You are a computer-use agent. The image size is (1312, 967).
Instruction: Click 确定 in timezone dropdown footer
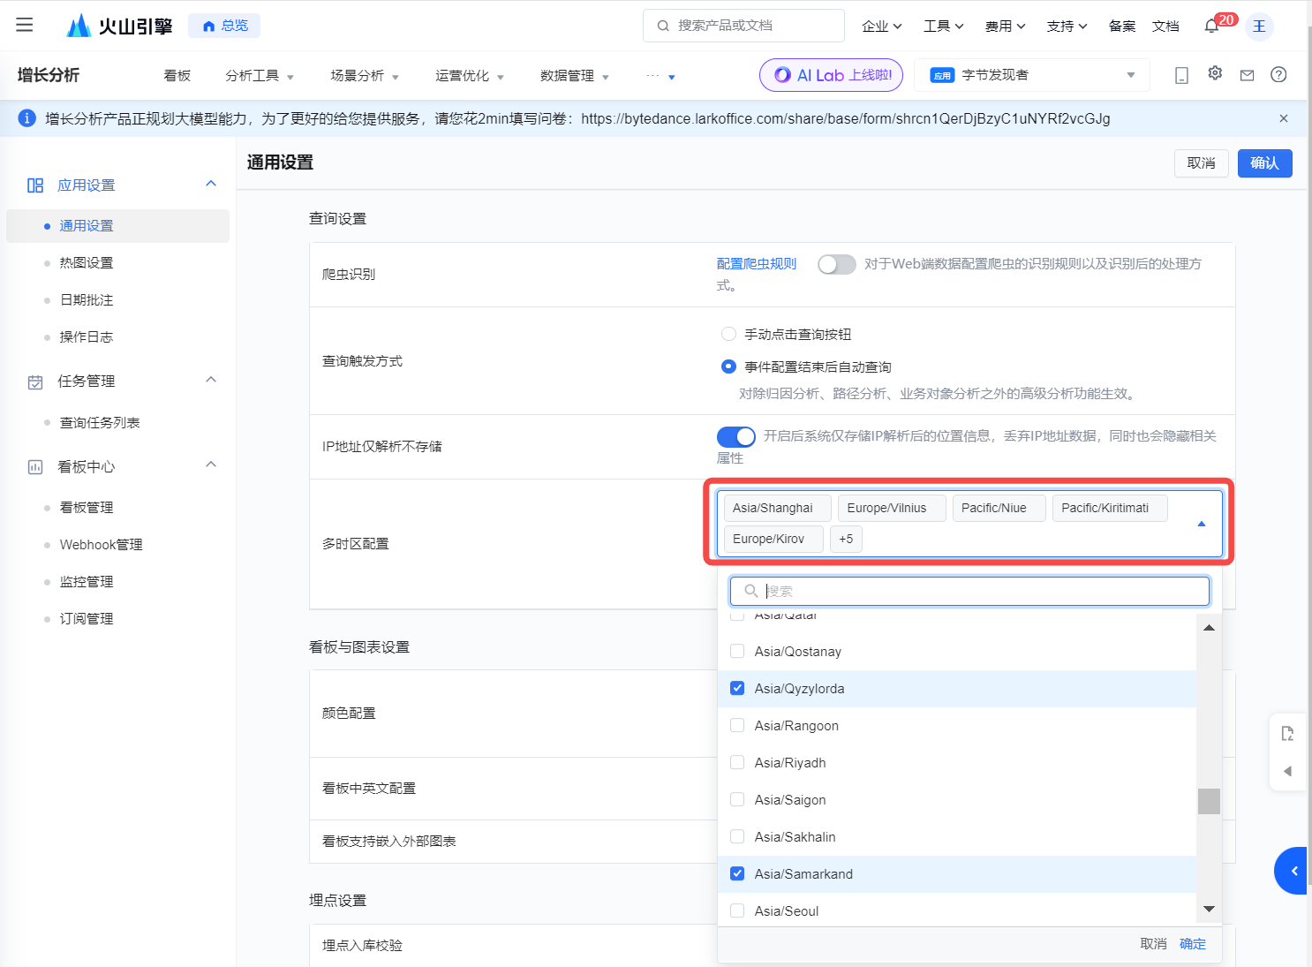pos(1193,944)
